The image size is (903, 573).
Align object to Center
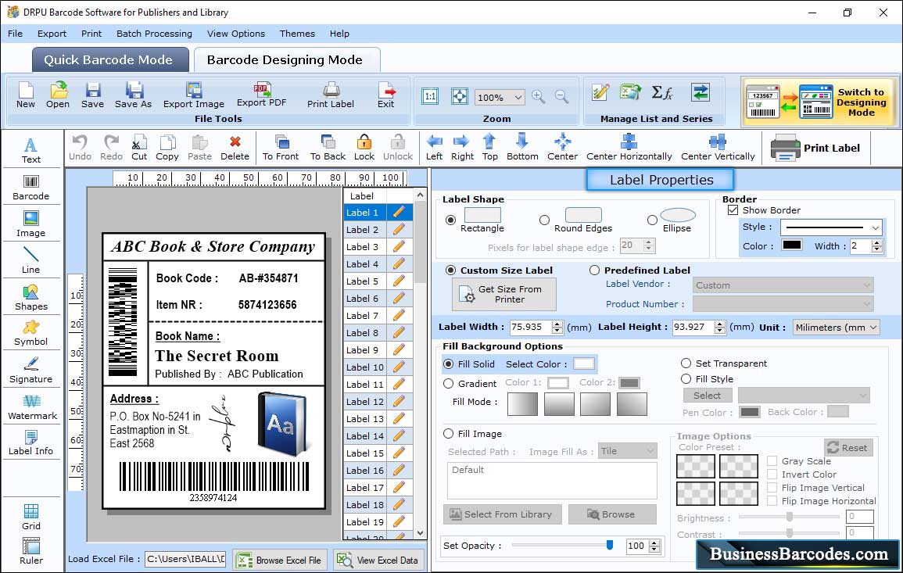tap(563, 148)
